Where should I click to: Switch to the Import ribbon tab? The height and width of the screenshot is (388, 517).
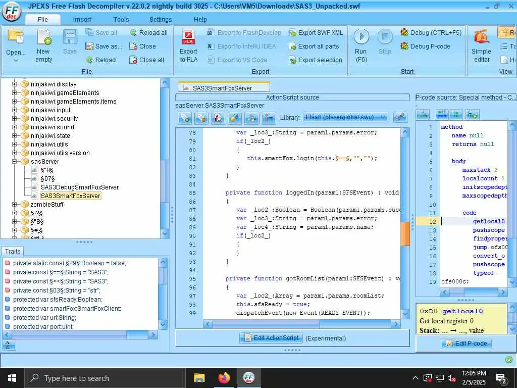pyautogui.click(x=82, y=20)
